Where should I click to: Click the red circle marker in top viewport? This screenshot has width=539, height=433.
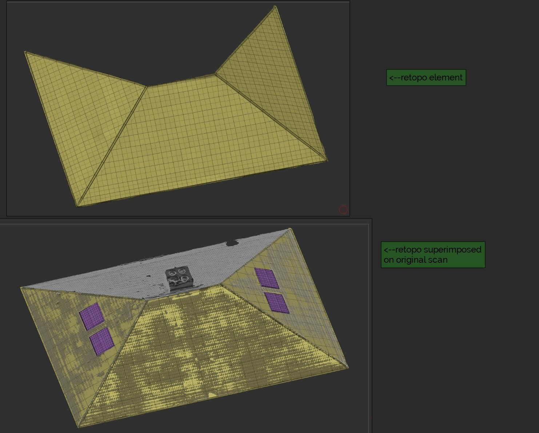coord(343,210)
